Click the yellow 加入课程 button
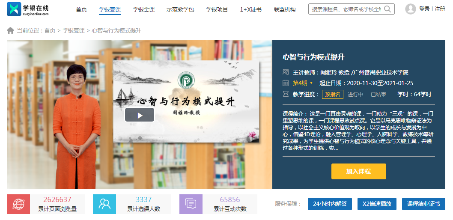This screenshot has height=220, width=453. (x=358, y=171)
